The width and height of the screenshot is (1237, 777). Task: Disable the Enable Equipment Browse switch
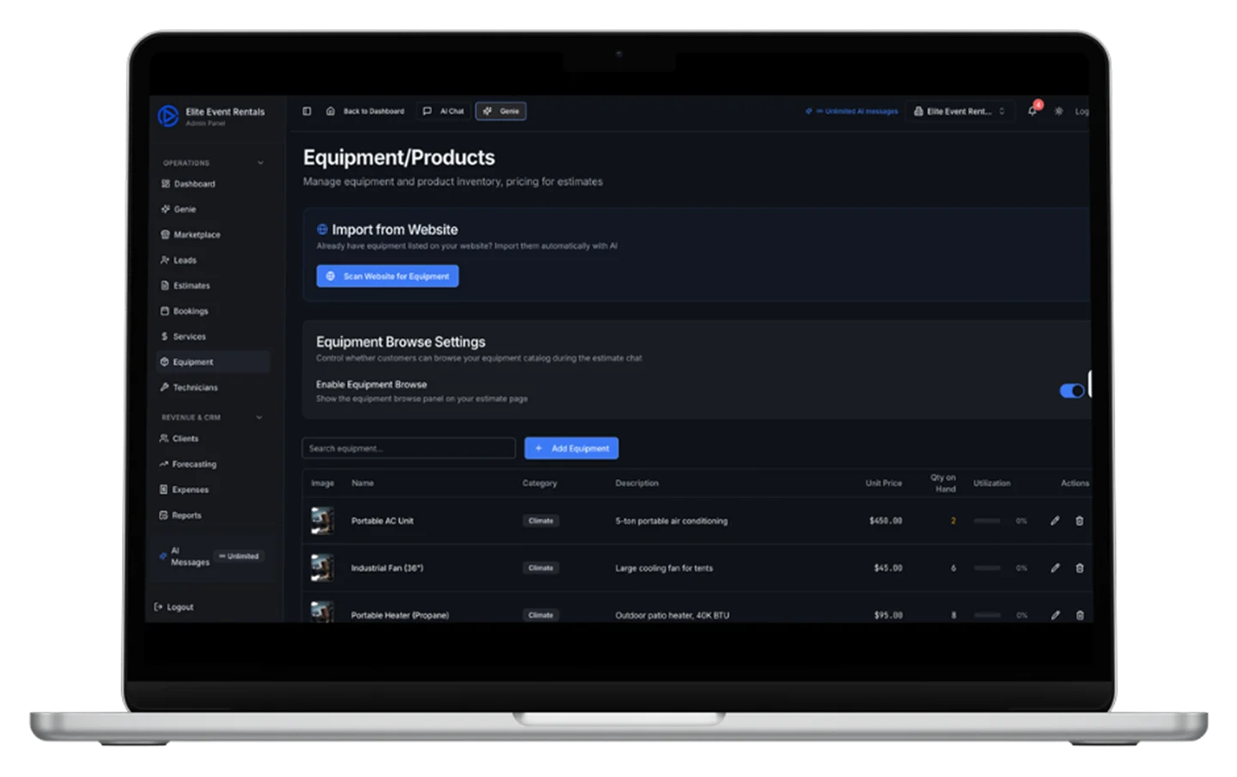click(1071, 391)
